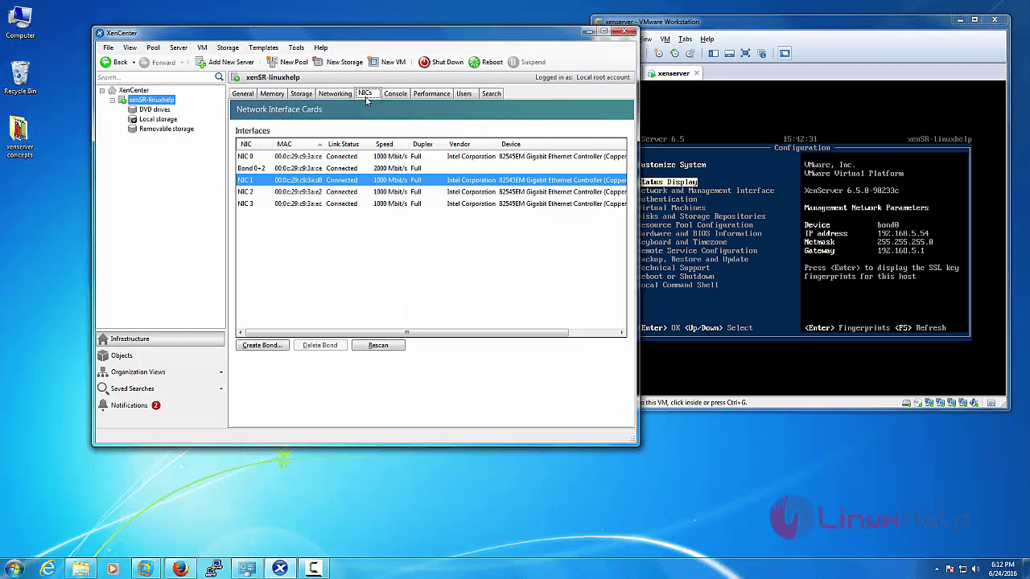Expand Saved Searches dropdown arrow
The height and width of the screenshot is (579, 1030).
(x=221, y=389)
